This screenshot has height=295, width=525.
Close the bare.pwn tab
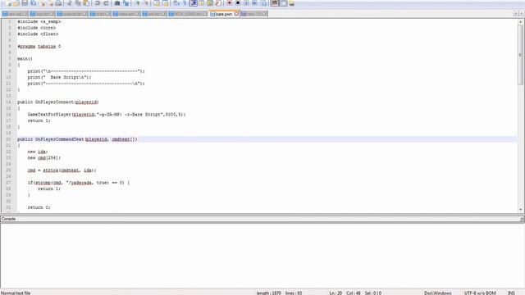point(236,14)
